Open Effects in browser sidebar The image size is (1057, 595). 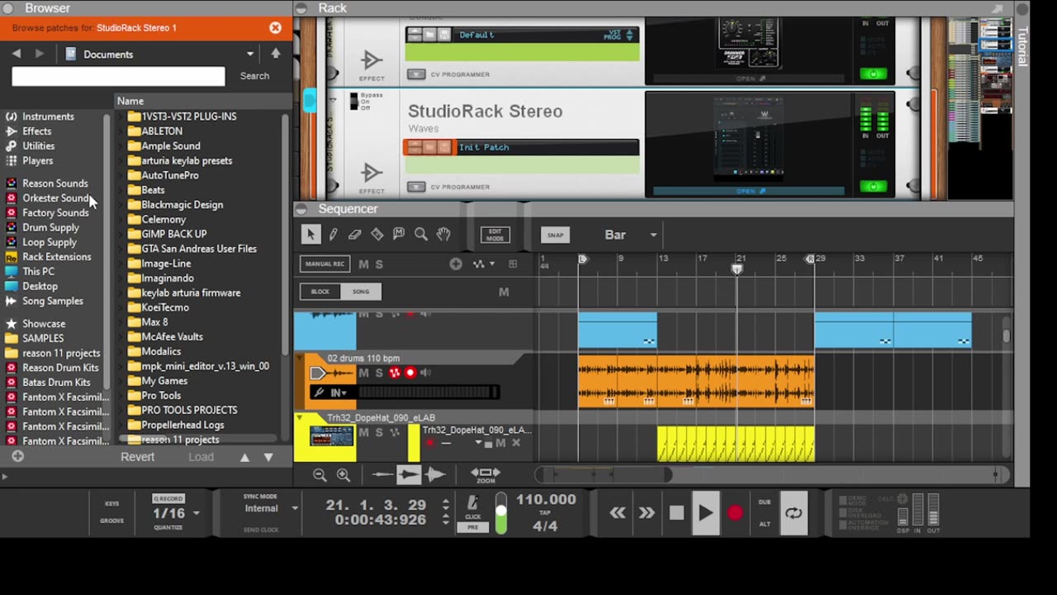pyautogui.click(x=37, y=131)
